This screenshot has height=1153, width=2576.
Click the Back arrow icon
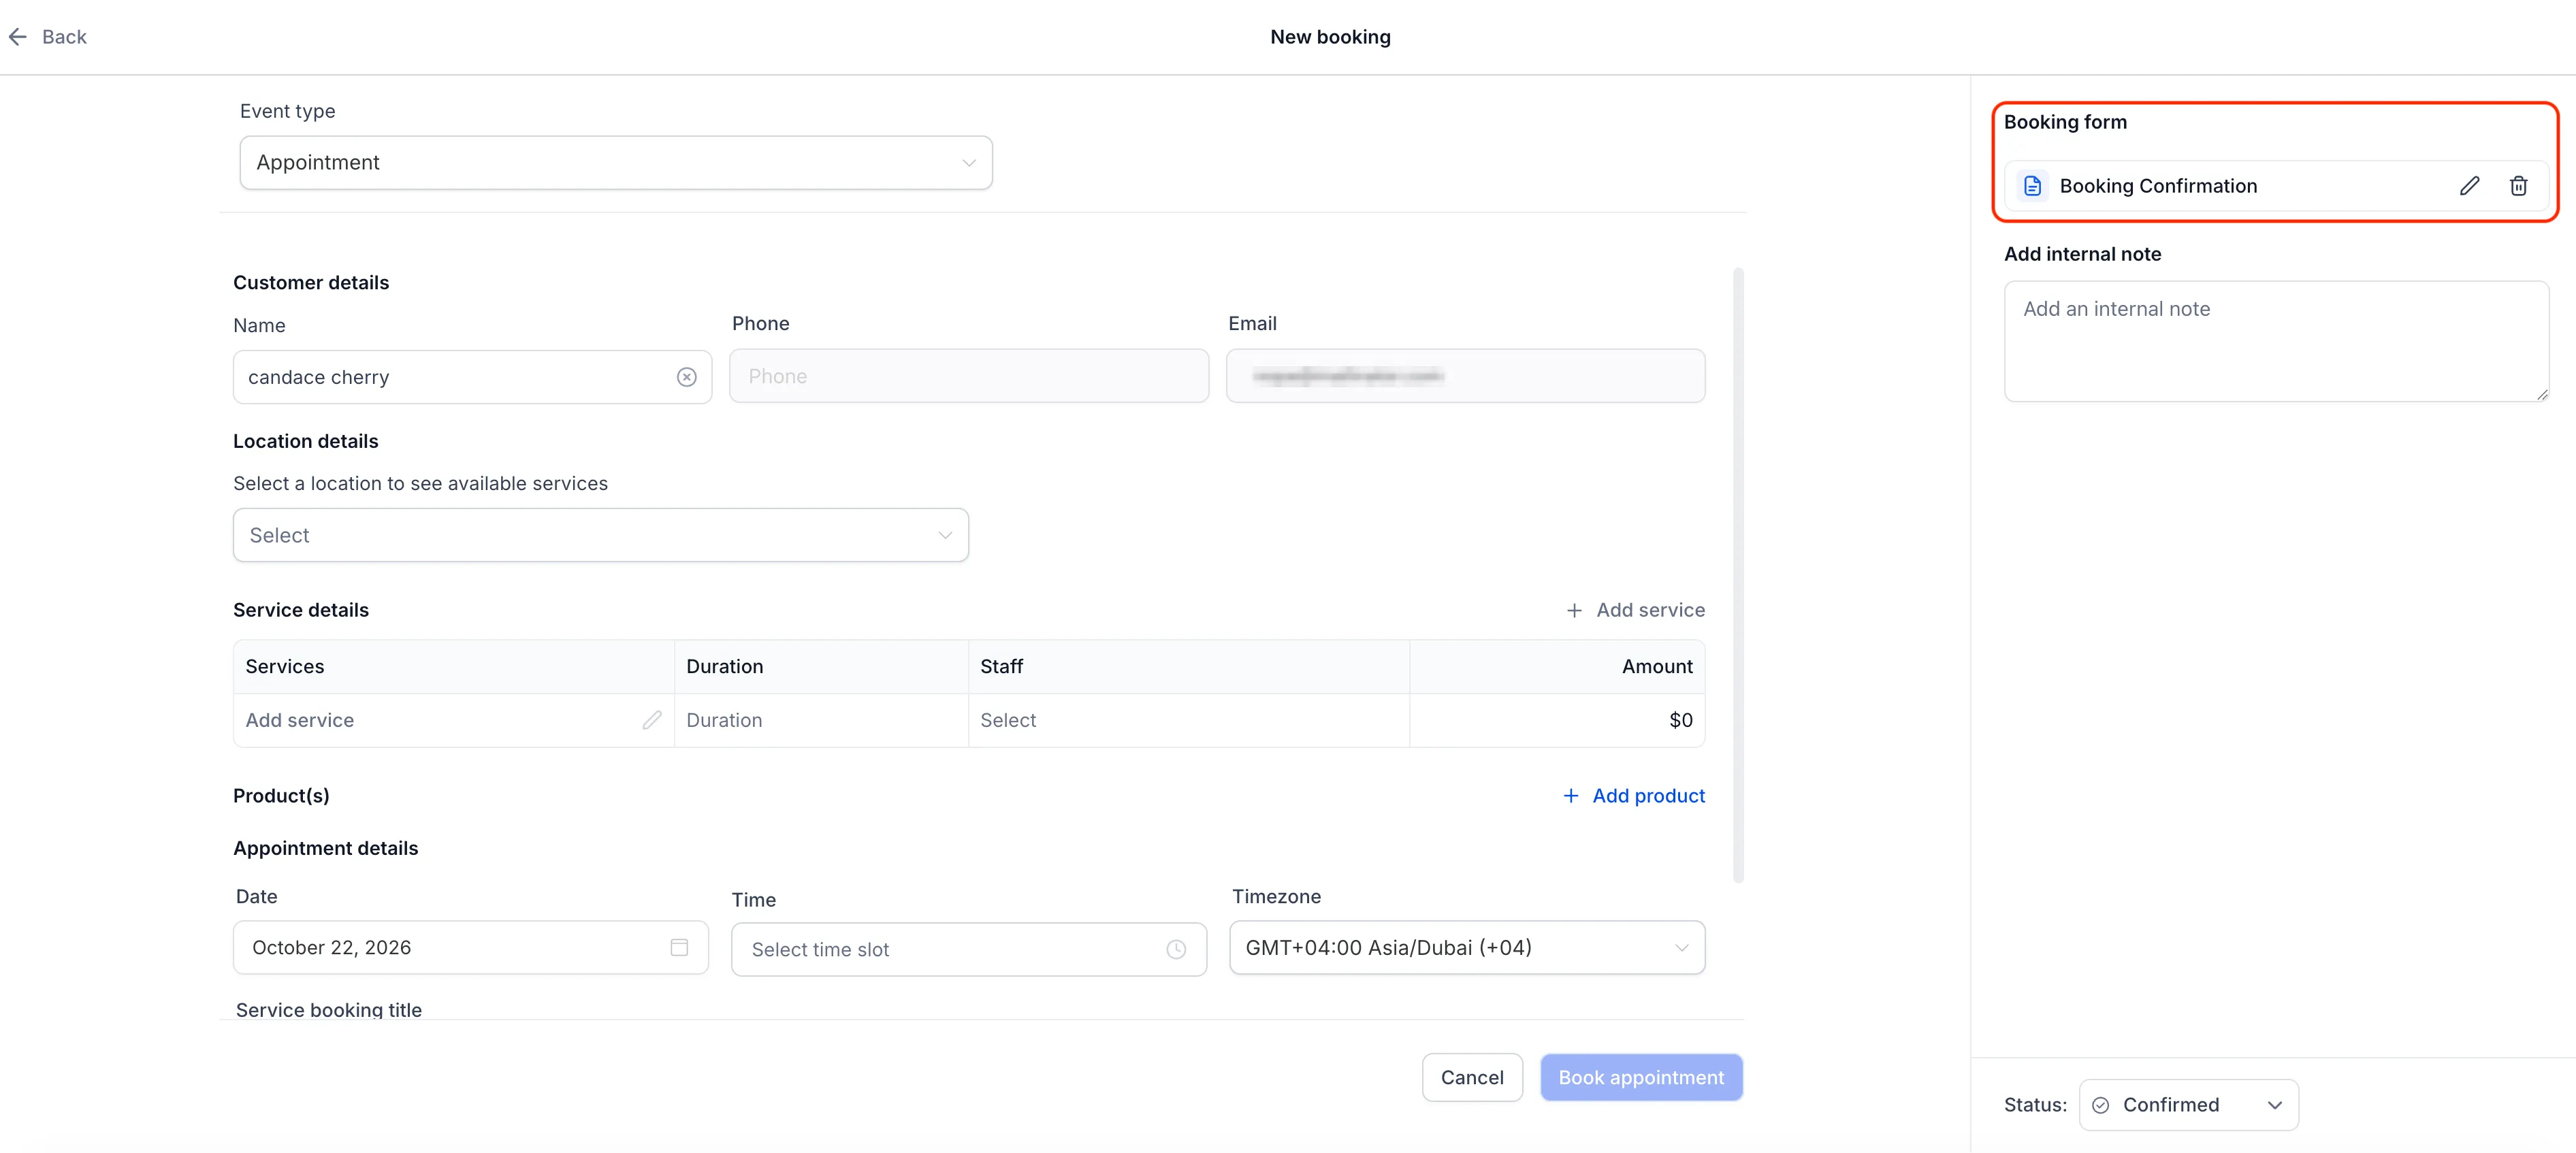pyautogui.click(x=18, y=37)
